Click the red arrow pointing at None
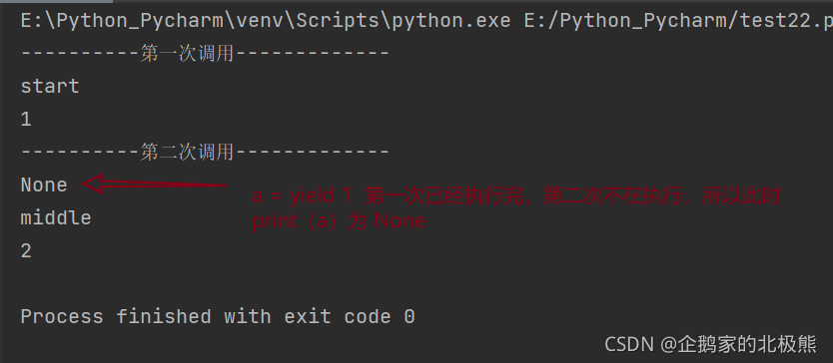 (155, 184)
